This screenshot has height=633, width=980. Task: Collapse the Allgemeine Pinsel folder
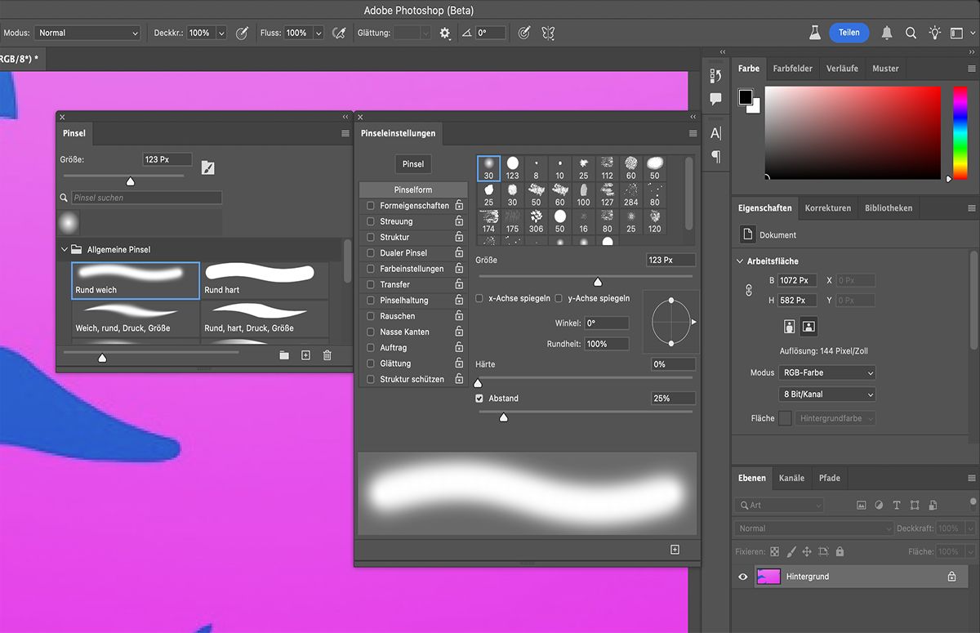click(65, 250)
